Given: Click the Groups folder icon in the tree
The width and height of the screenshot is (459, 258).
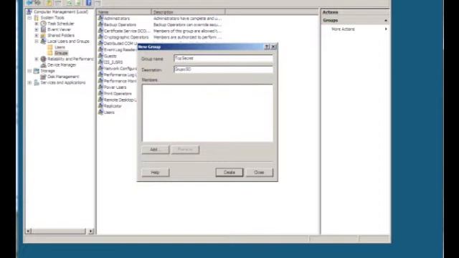Looking at the screenshot, I should [x=50, y=53].
